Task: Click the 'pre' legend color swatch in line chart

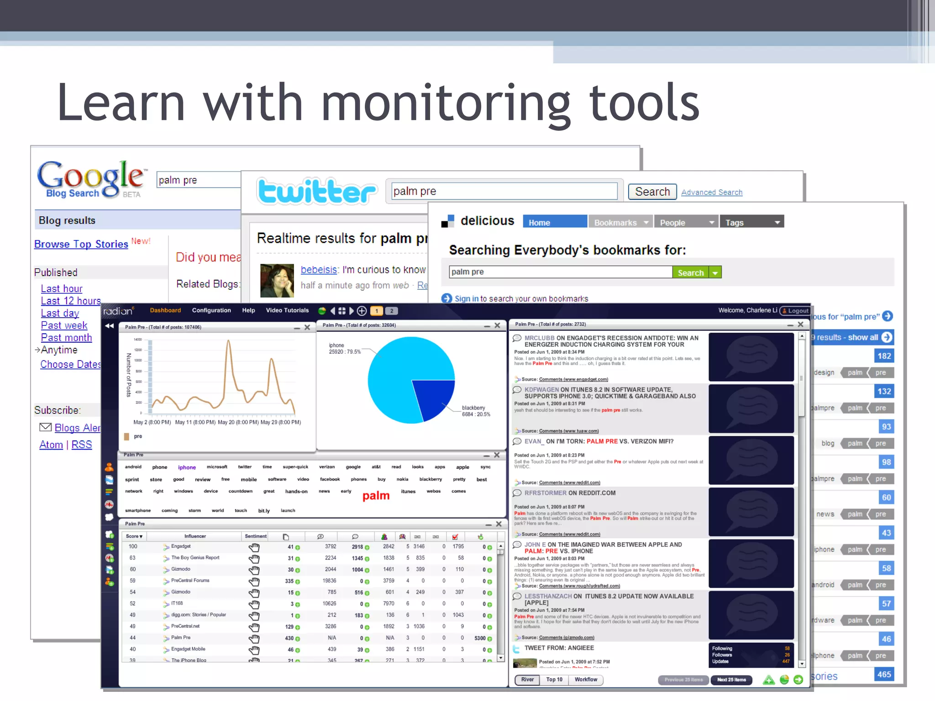Action: pyautogui.click(x=126, y=437)
